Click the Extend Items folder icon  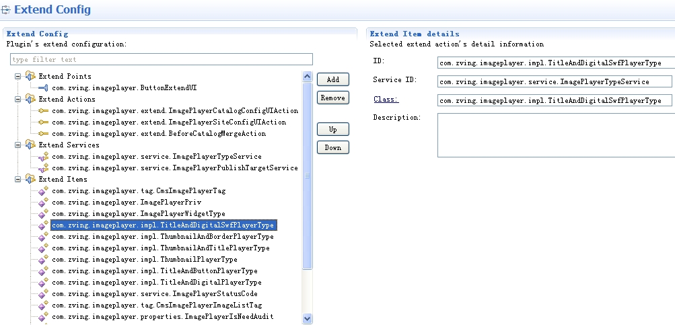[x=30, y=179]
